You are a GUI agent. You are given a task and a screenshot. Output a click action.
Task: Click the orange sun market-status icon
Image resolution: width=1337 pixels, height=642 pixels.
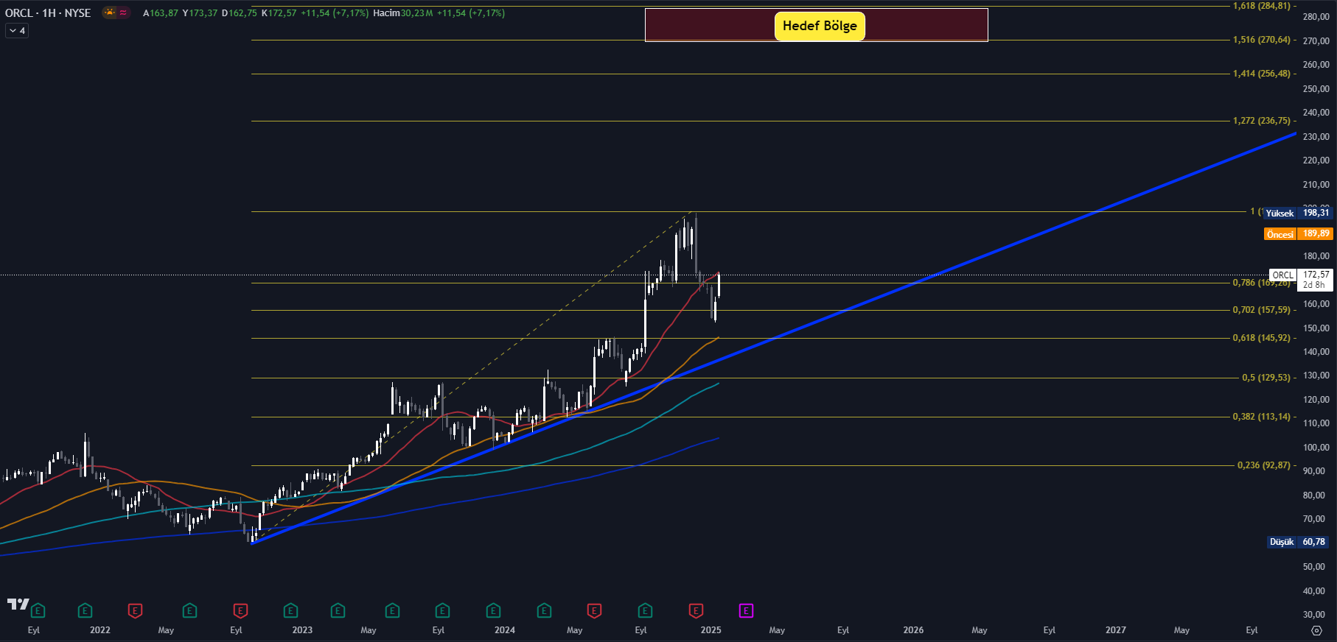pos(110,13)
